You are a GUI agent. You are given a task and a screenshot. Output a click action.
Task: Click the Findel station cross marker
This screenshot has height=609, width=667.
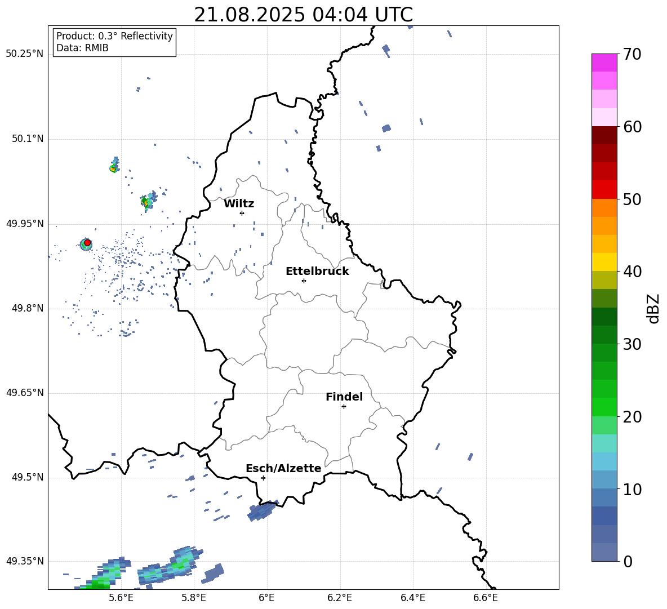344,407
